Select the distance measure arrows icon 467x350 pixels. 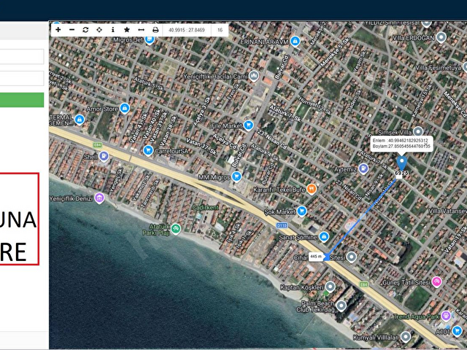pyautogui.click(x=141, y=30)
